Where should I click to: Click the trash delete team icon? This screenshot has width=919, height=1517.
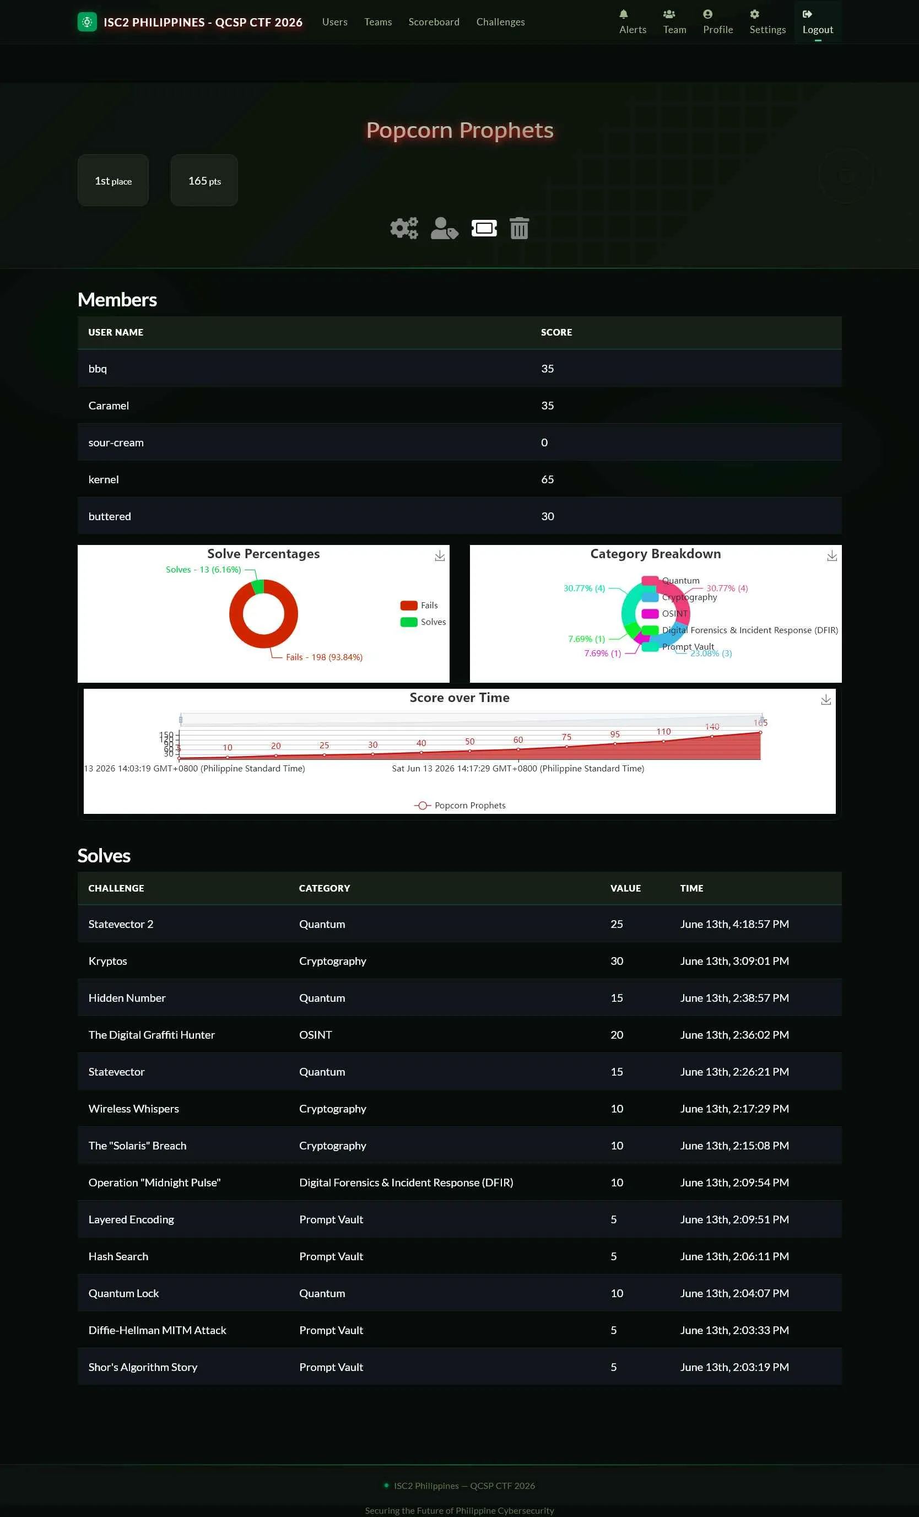[520, 229]
